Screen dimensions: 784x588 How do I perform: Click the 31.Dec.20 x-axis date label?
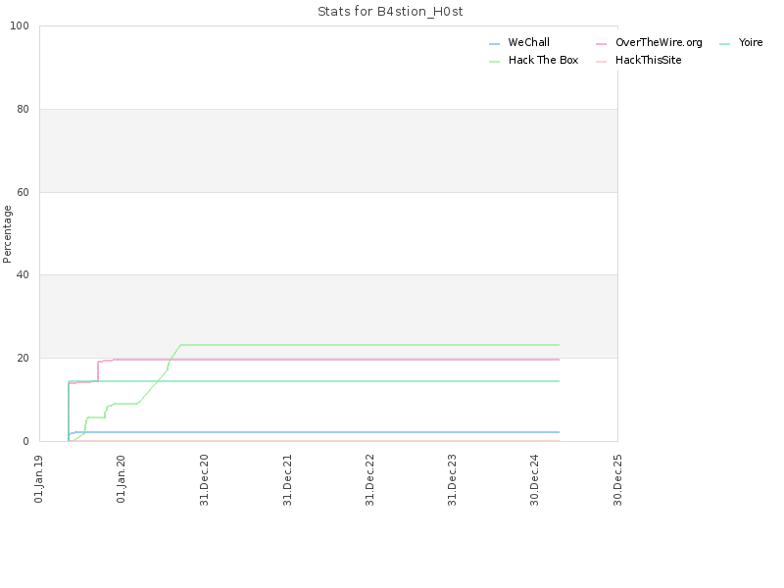[x=204, y=480]
